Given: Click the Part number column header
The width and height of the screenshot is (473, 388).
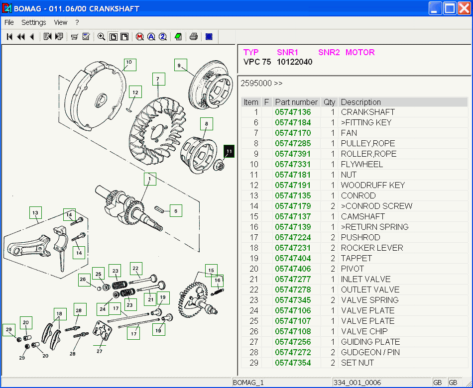Looking at the screenshot, I should pyautogui.click(x=296, y=102).
